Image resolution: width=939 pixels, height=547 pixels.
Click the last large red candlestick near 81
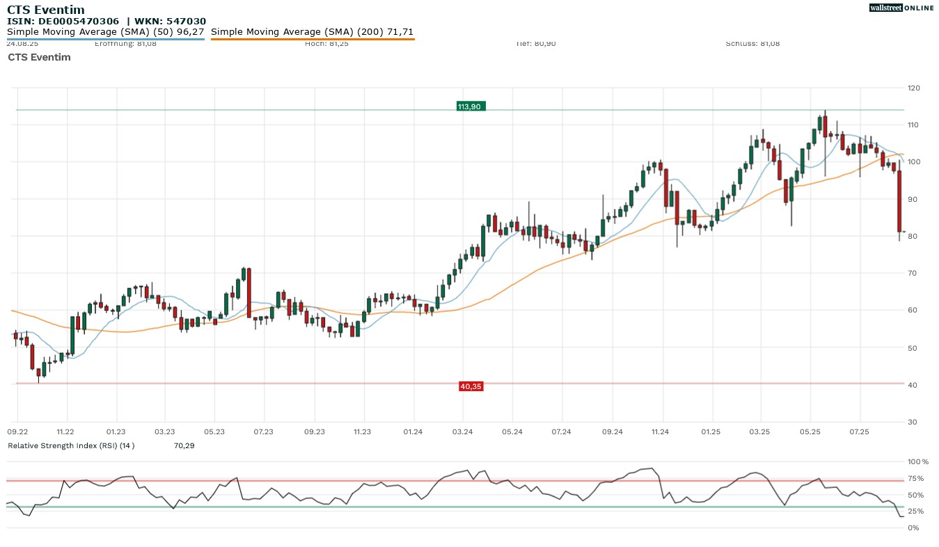coord(899,201)
